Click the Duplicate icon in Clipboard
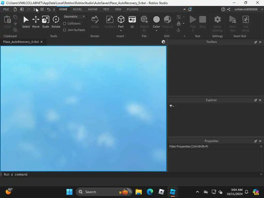 coord(15,30)
